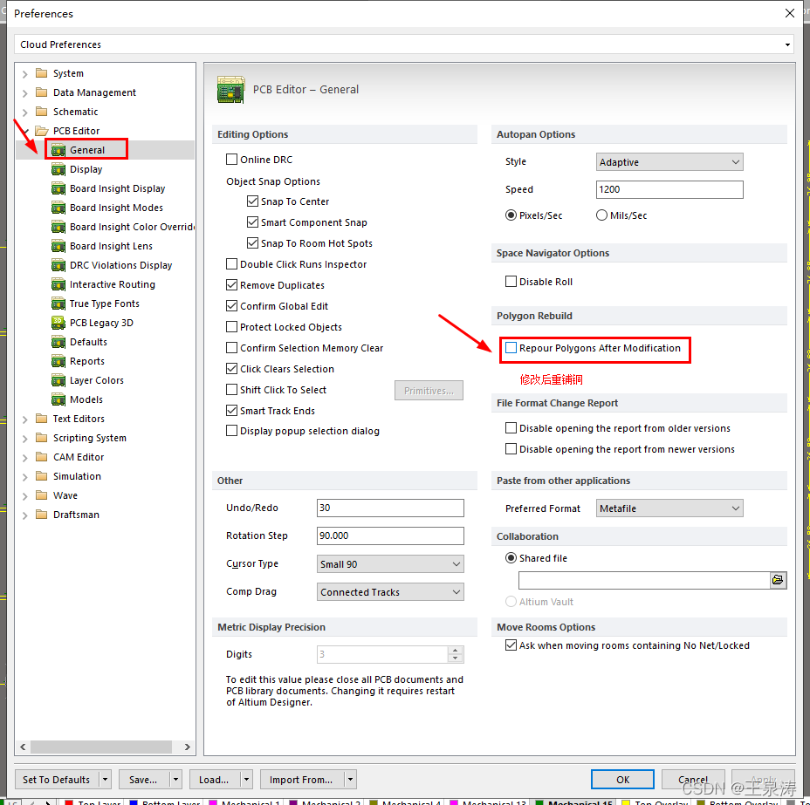
Task: Toggle Remove Duplicates checkbox
Action: coord(232,285)
